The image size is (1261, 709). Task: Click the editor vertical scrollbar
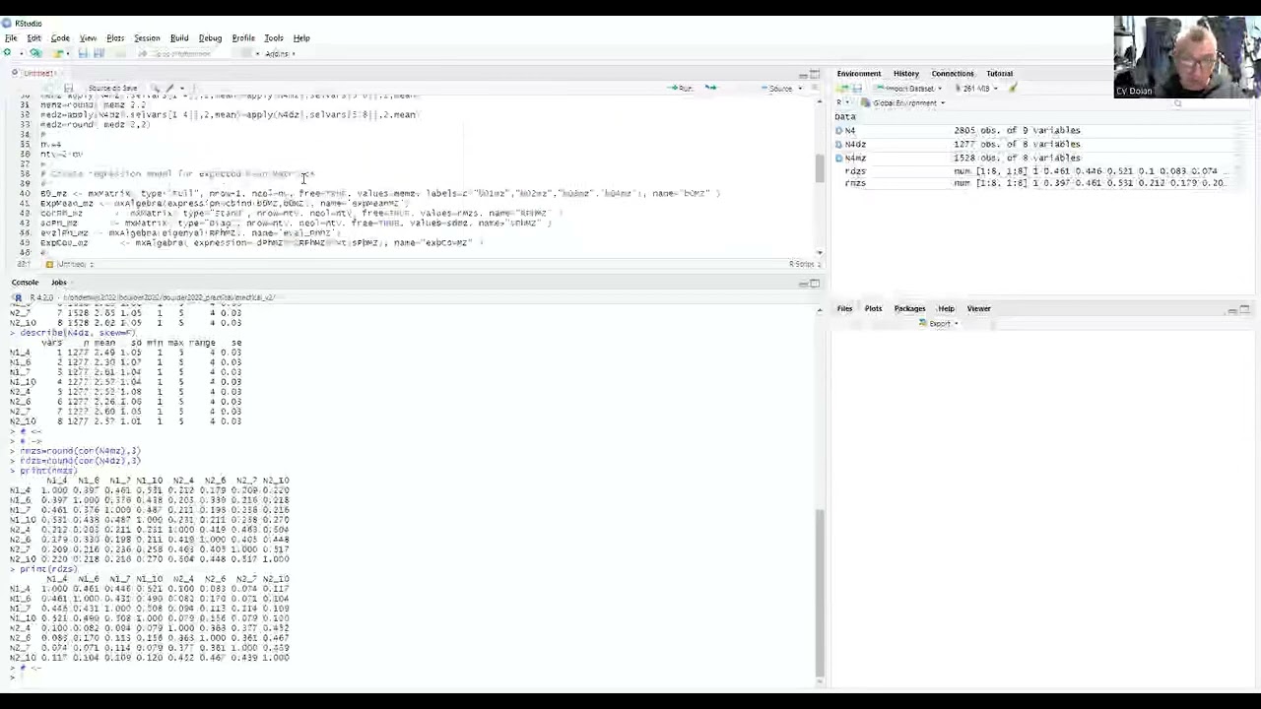[820, 169]
